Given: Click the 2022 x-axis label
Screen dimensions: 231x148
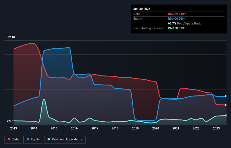Looking at the screenshot, I should (x=196, y=128).
